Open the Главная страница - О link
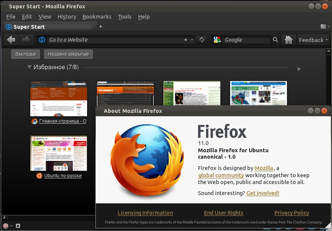The height and width of the screenshot is (231, 332). 63,121
